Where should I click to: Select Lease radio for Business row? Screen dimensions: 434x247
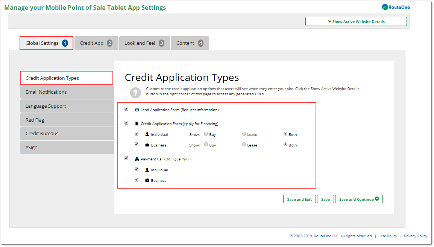(244, 145)
